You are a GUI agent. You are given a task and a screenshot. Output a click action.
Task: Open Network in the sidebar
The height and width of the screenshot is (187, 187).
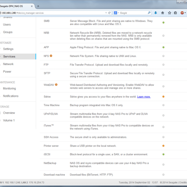point(8,64)
